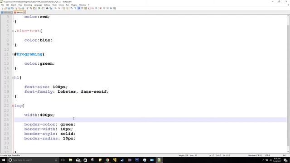Collapse the .blue-text block fold marker
The height and width of the screenshot is (163, 290).
point(13,31)
